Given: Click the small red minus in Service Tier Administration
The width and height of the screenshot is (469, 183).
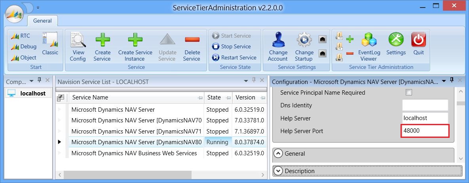Looking at the screenshot, I should coord(349,53).
